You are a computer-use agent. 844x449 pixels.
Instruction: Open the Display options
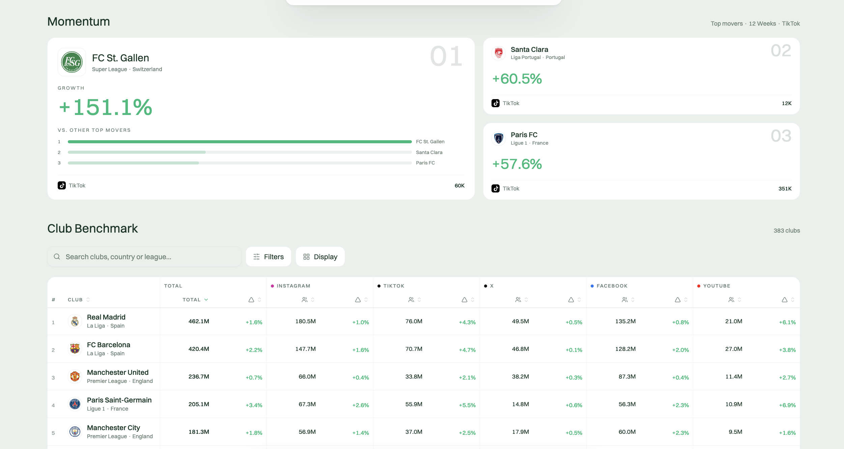pyautogui.click(x=320, y=257)
